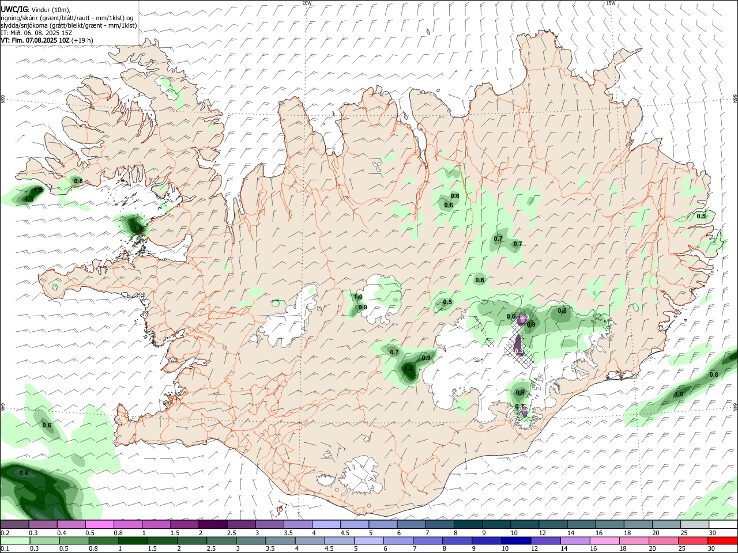Pick the dark teal 8–9 snow legend swatch
Image resolution: width=738 pixels, height=553 pixels.
[468, 525]
